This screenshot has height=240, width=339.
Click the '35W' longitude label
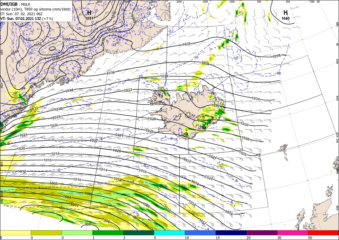[x=99, y=2]
